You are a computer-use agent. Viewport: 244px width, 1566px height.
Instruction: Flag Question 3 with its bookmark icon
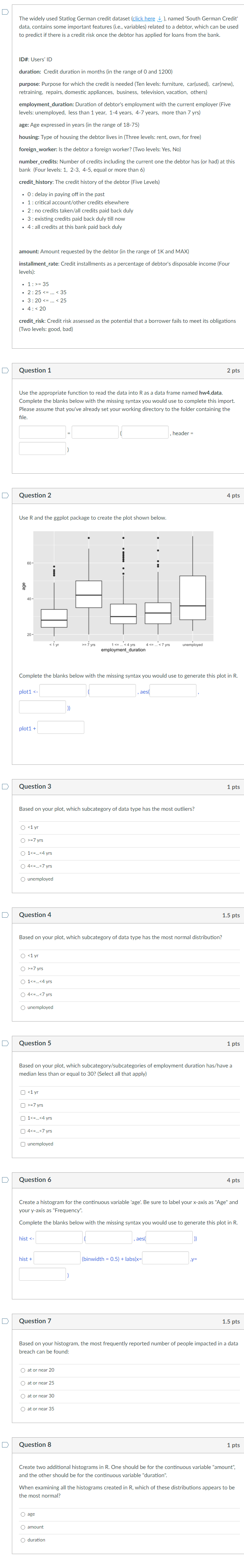5,787
